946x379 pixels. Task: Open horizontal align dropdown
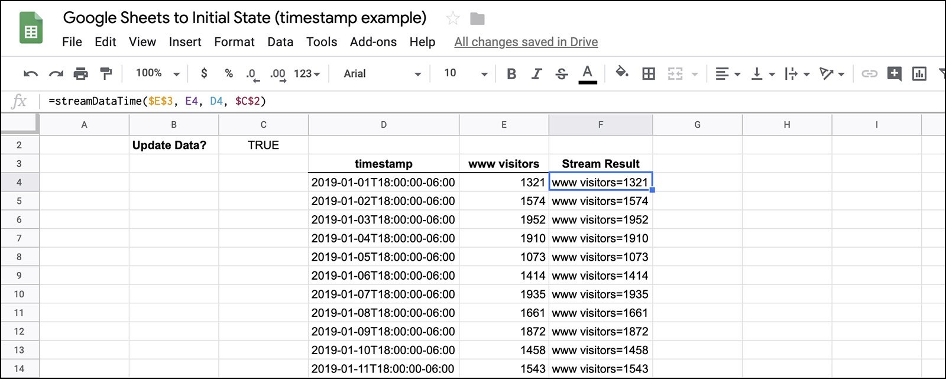728,74
